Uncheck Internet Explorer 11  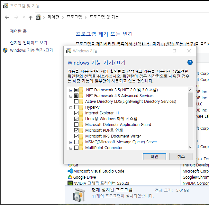pyautogui.click(x=76, y=113)
